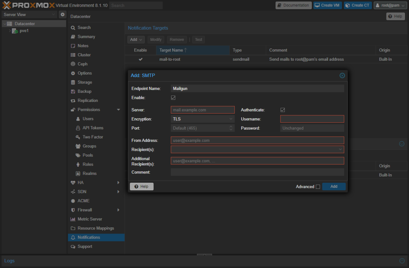Click the Proxmox logo
The width and height of the screenshot is (409, 268).
click(28, 5)
